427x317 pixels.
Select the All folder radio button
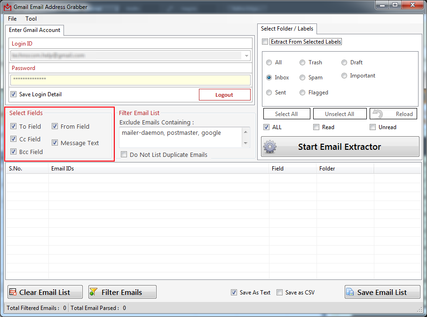(269, 62)
